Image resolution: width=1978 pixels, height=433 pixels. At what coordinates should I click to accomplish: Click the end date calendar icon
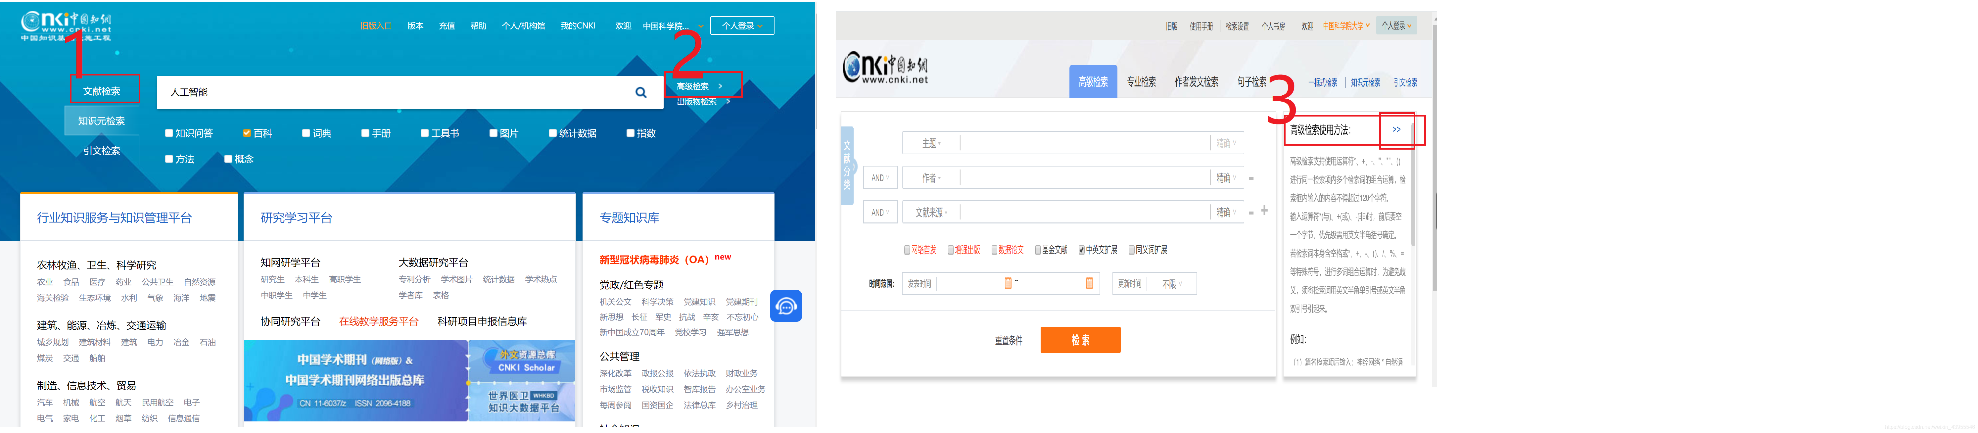click(1089, 284)
